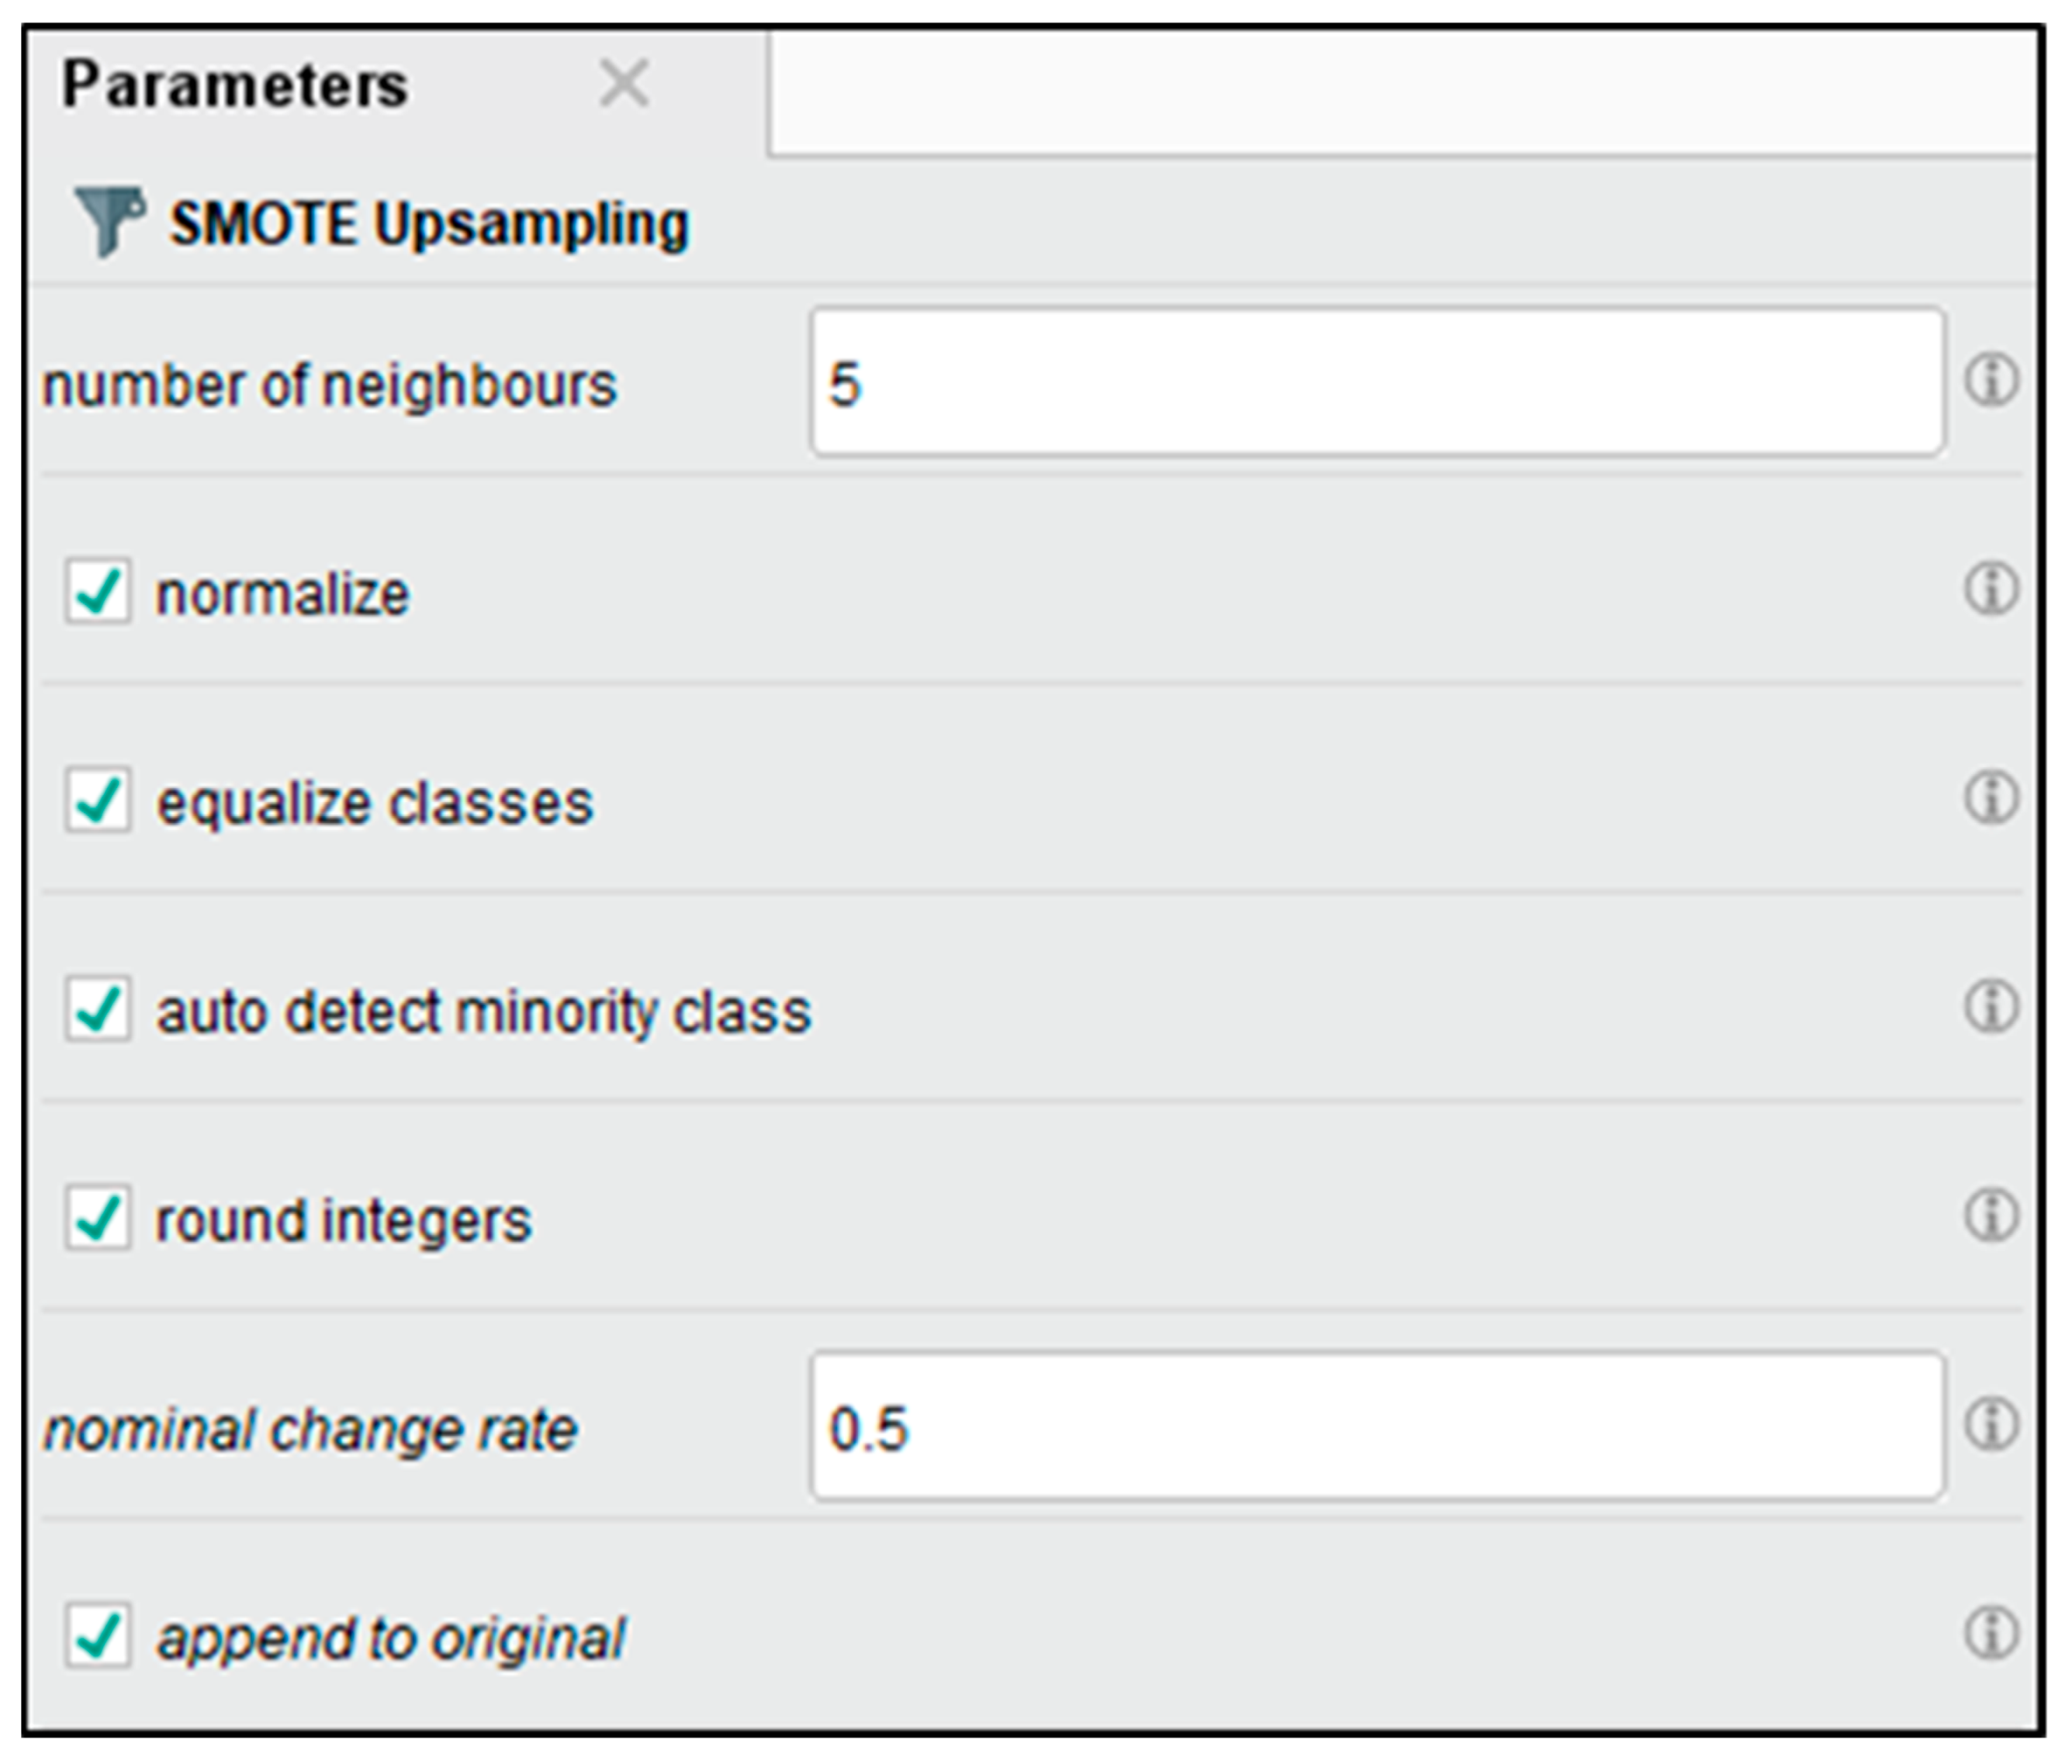Click the nominal change rate field

coord(1377,1427)
